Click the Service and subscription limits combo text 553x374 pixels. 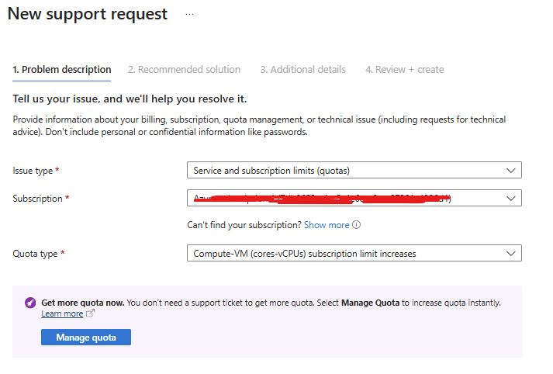pyautogui.click(x=278, y=170)
